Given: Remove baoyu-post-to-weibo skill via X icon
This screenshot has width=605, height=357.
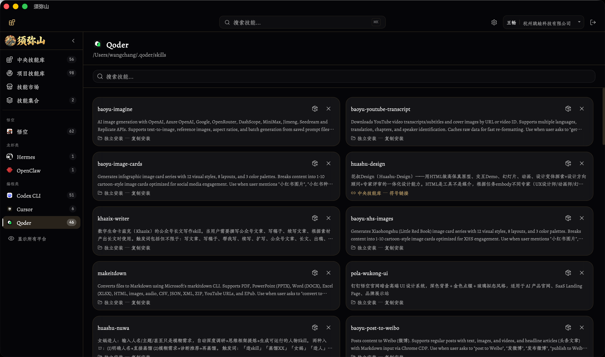Looking at the screenshot, I should tap(582, 327).
